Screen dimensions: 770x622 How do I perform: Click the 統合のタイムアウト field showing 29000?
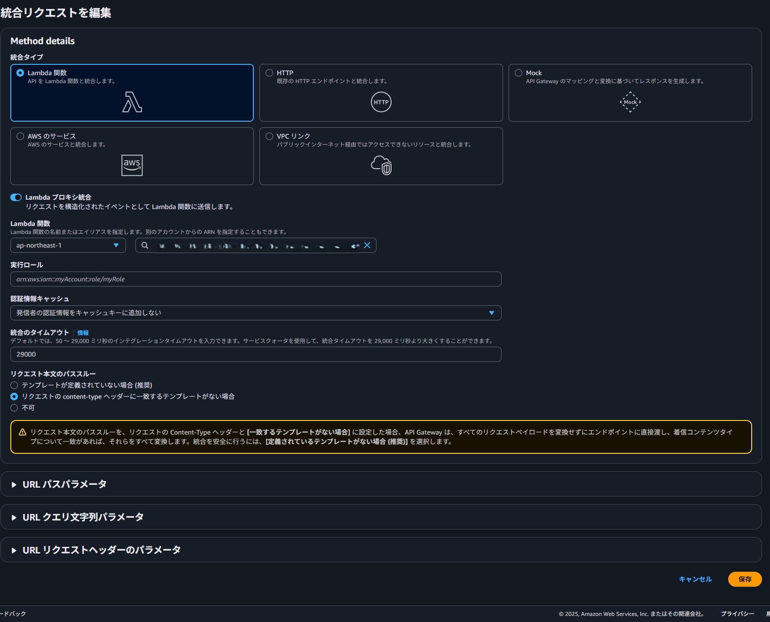click(x=256, y=354)
